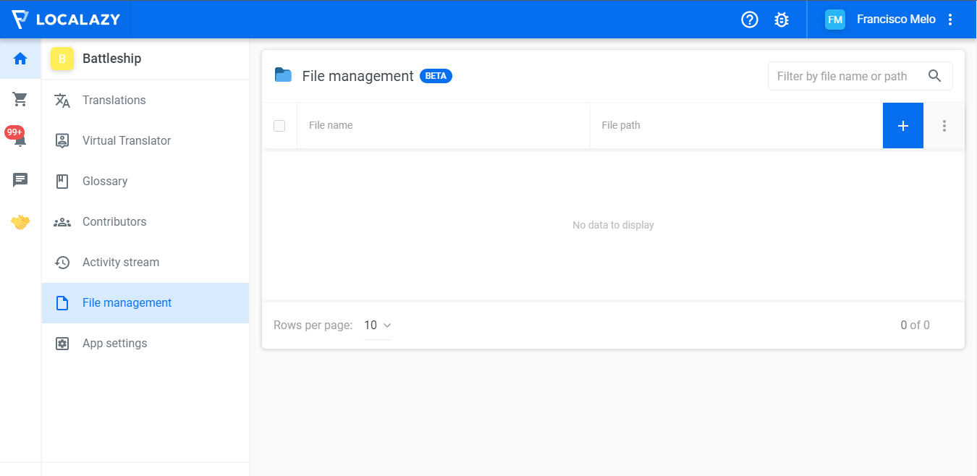Open the chat messages icon
The width and height of the screenshot is (977, 476).
pos(20,180)
